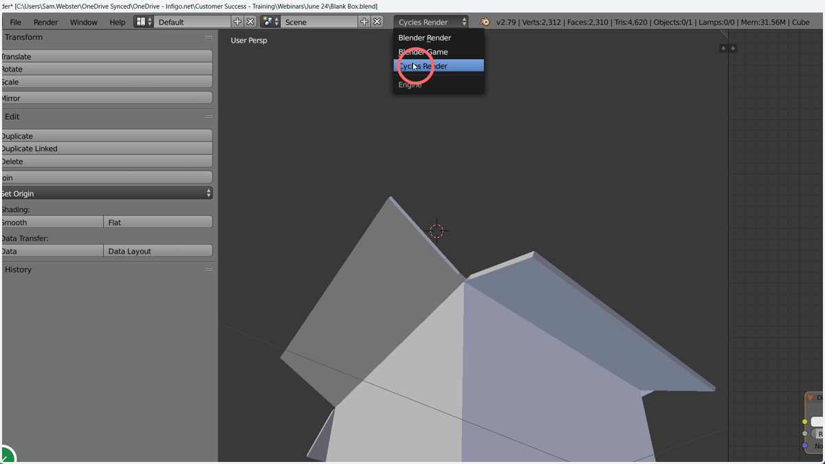The height and width of the screenshot is (464, 825).
Task: Select Cycles Render in the engine list
Action: pyautogui.click(x=439, y=66)
